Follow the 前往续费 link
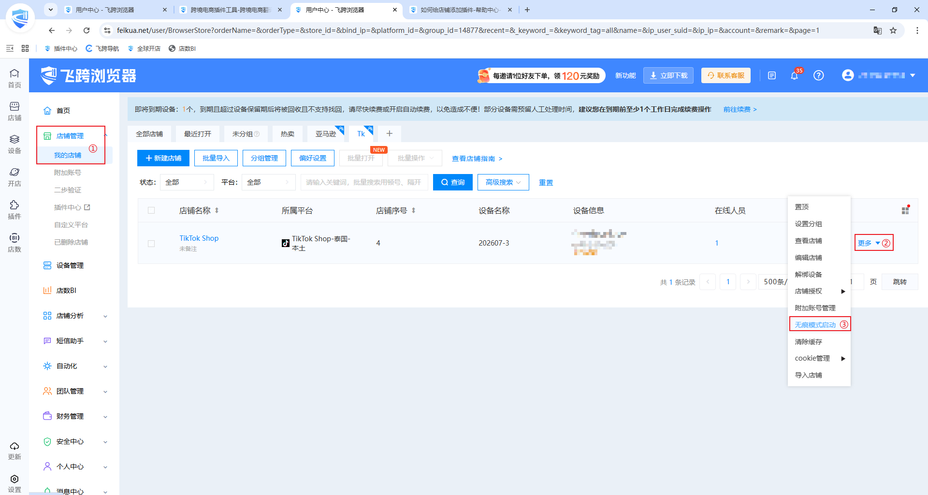Image resolution: width=928 pixels, height=495 pixels. (x=740, y=109)
